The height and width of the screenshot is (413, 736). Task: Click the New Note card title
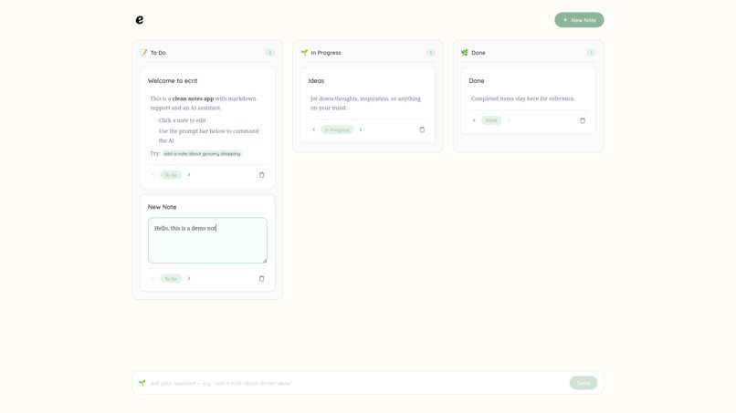[x=163, y=207]
